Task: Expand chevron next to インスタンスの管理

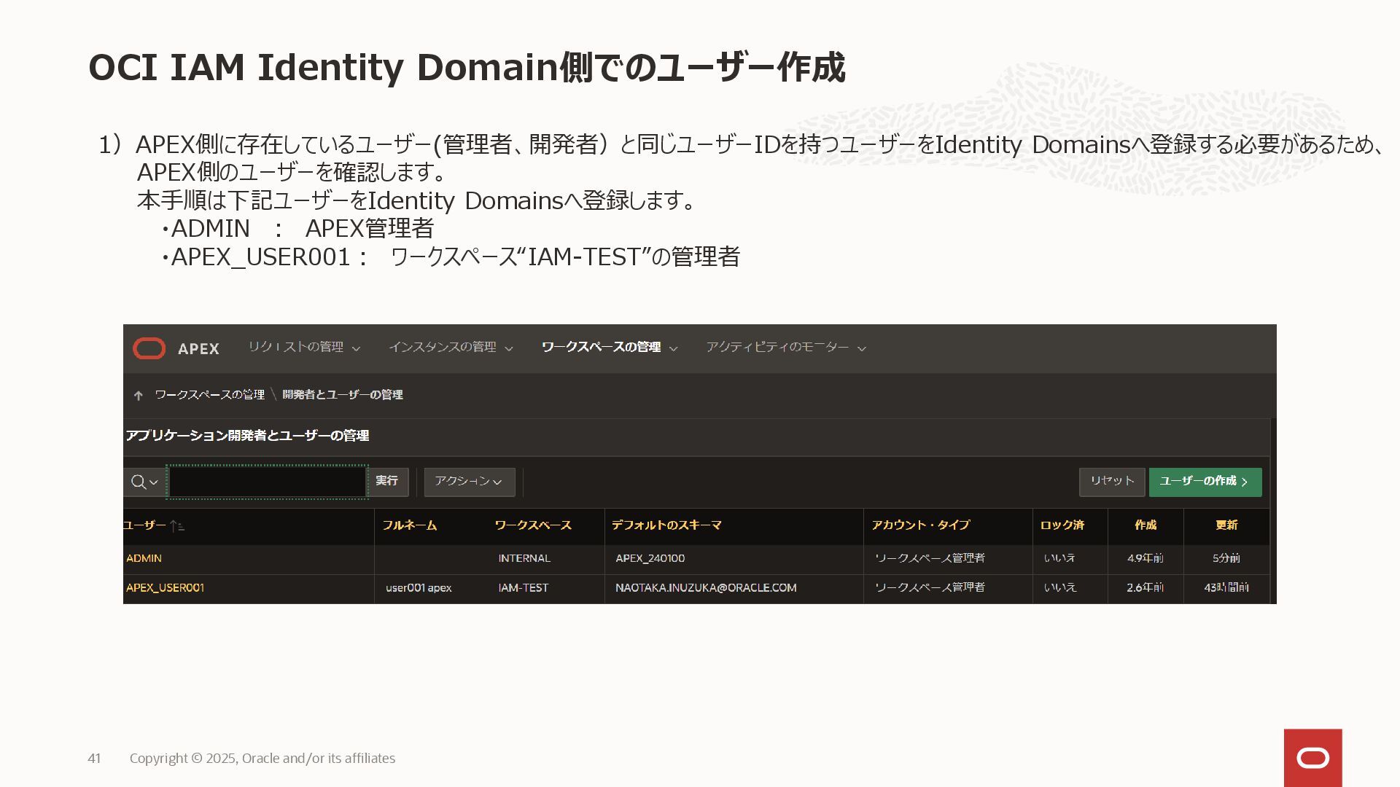Action: pos(509,349)
